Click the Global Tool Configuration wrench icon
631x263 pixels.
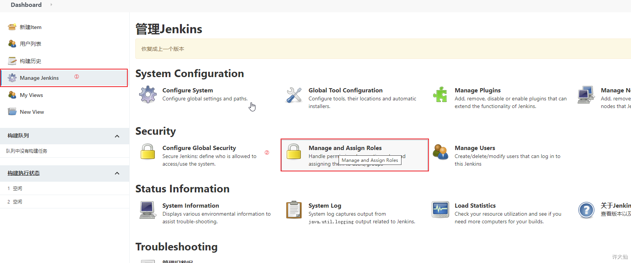(294, 95)
